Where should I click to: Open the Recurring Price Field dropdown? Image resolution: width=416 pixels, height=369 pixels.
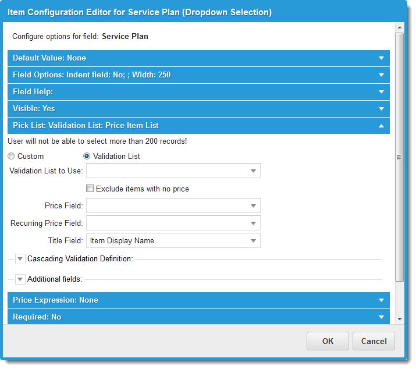(253, 223)
